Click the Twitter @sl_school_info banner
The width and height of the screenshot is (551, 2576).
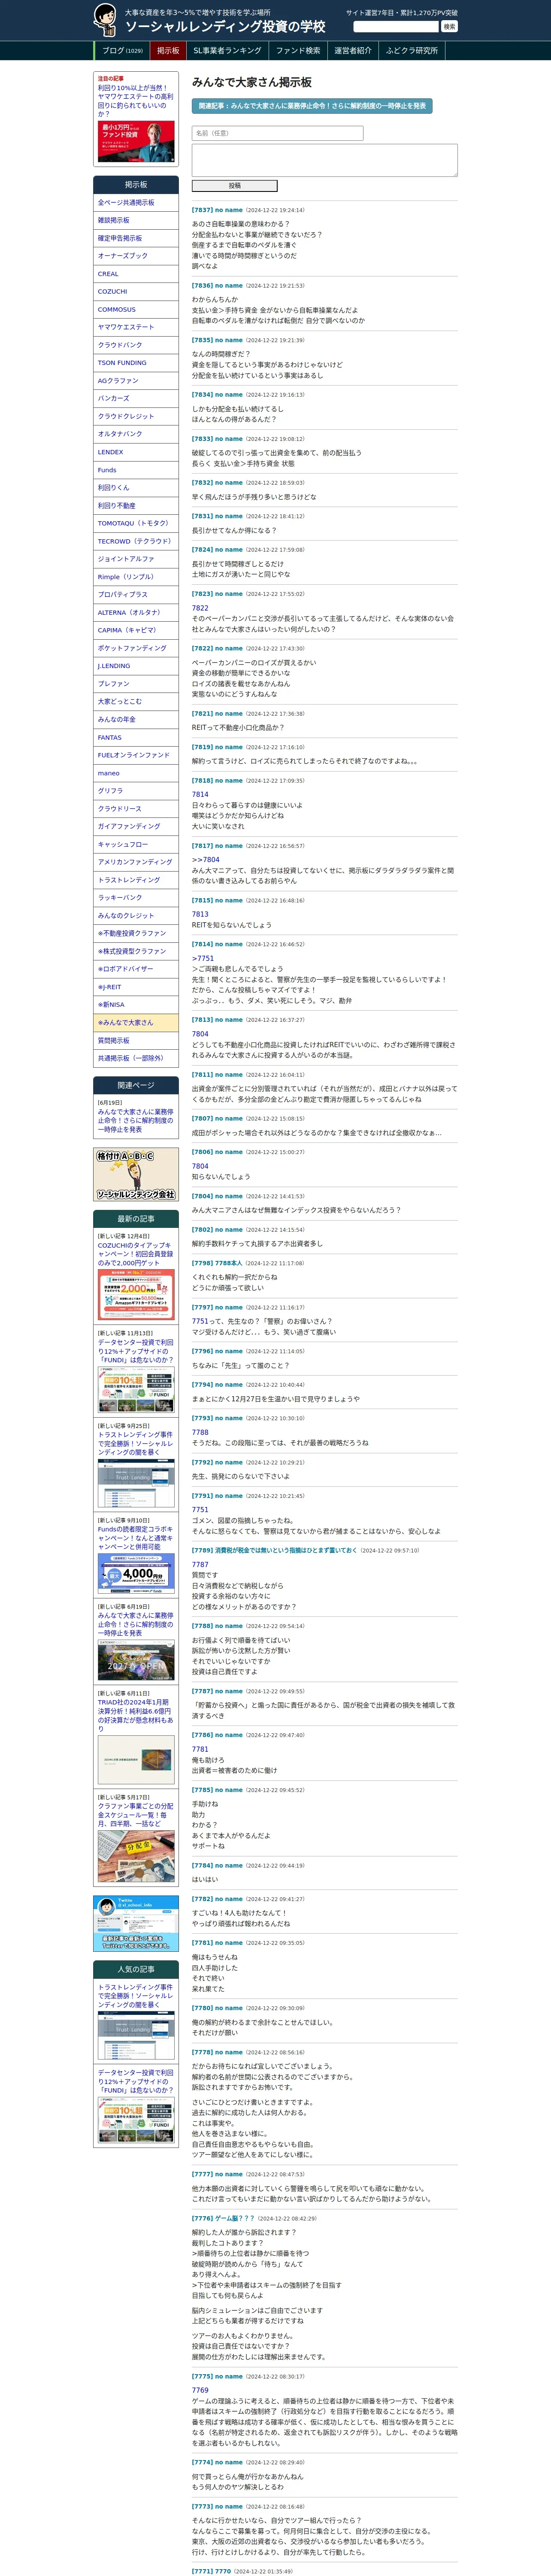click(x=136, y=1923)
